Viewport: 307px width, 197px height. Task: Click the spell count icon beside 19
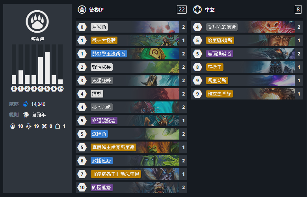click(29, 126)
